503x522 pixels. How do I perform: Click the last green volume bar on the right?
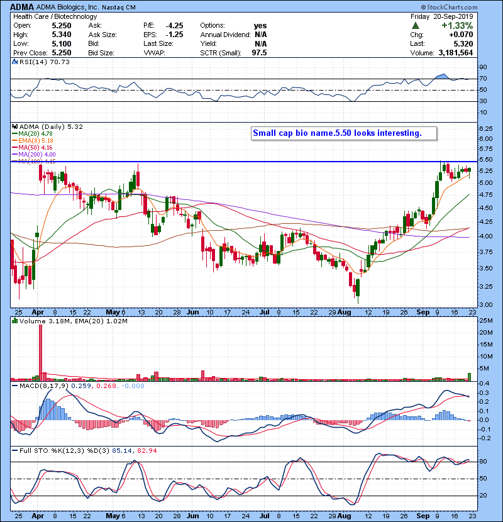point(470,377)
